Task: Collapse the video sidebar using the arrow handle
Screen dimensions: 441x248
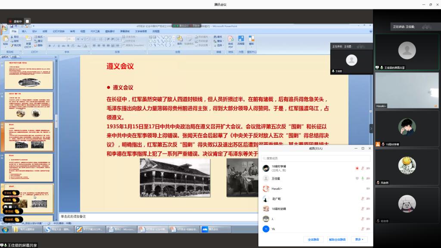Action: click(371, 128)
